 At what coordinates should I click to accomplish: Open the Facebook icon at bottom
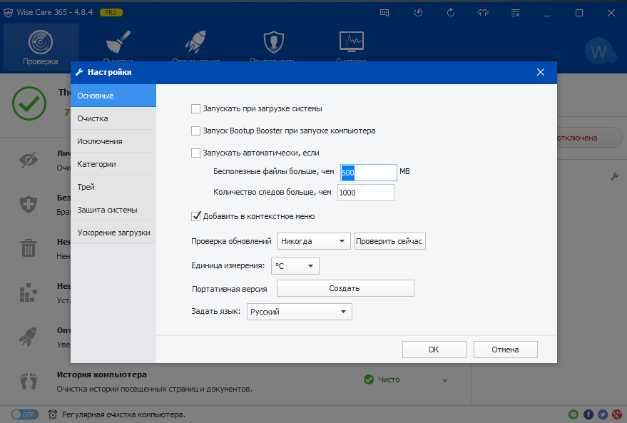pyautogui.click(x=588, y=414)
